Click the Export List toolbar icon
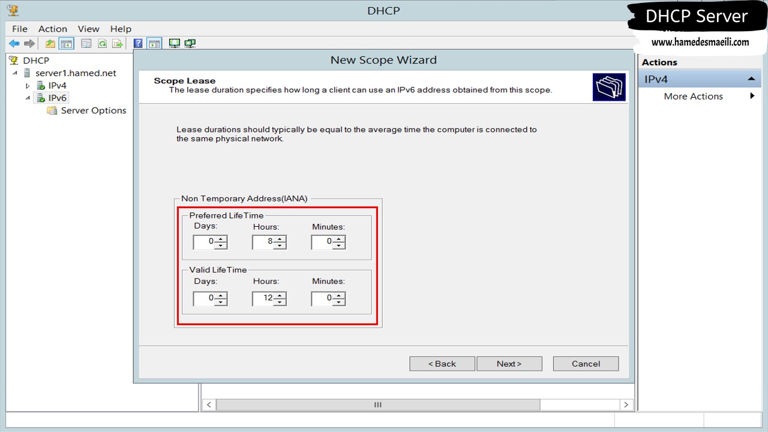This screenshot has width=768, height=432. click(x=118, y=44)
